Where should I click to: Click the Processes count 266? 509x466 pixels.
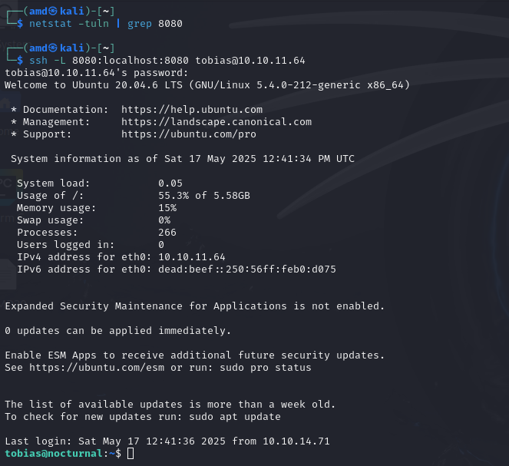coord(167,233)
